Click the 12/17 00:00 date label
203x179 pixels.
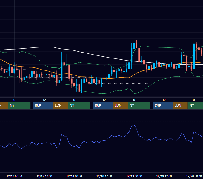(14, 176)
